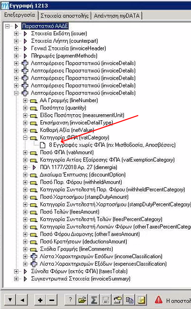This screenshot has height=309, width=191.
Task: Select Συγκεντρωτικά Στοιχεία (invoiceSummary) item
Action: (81, 279)
